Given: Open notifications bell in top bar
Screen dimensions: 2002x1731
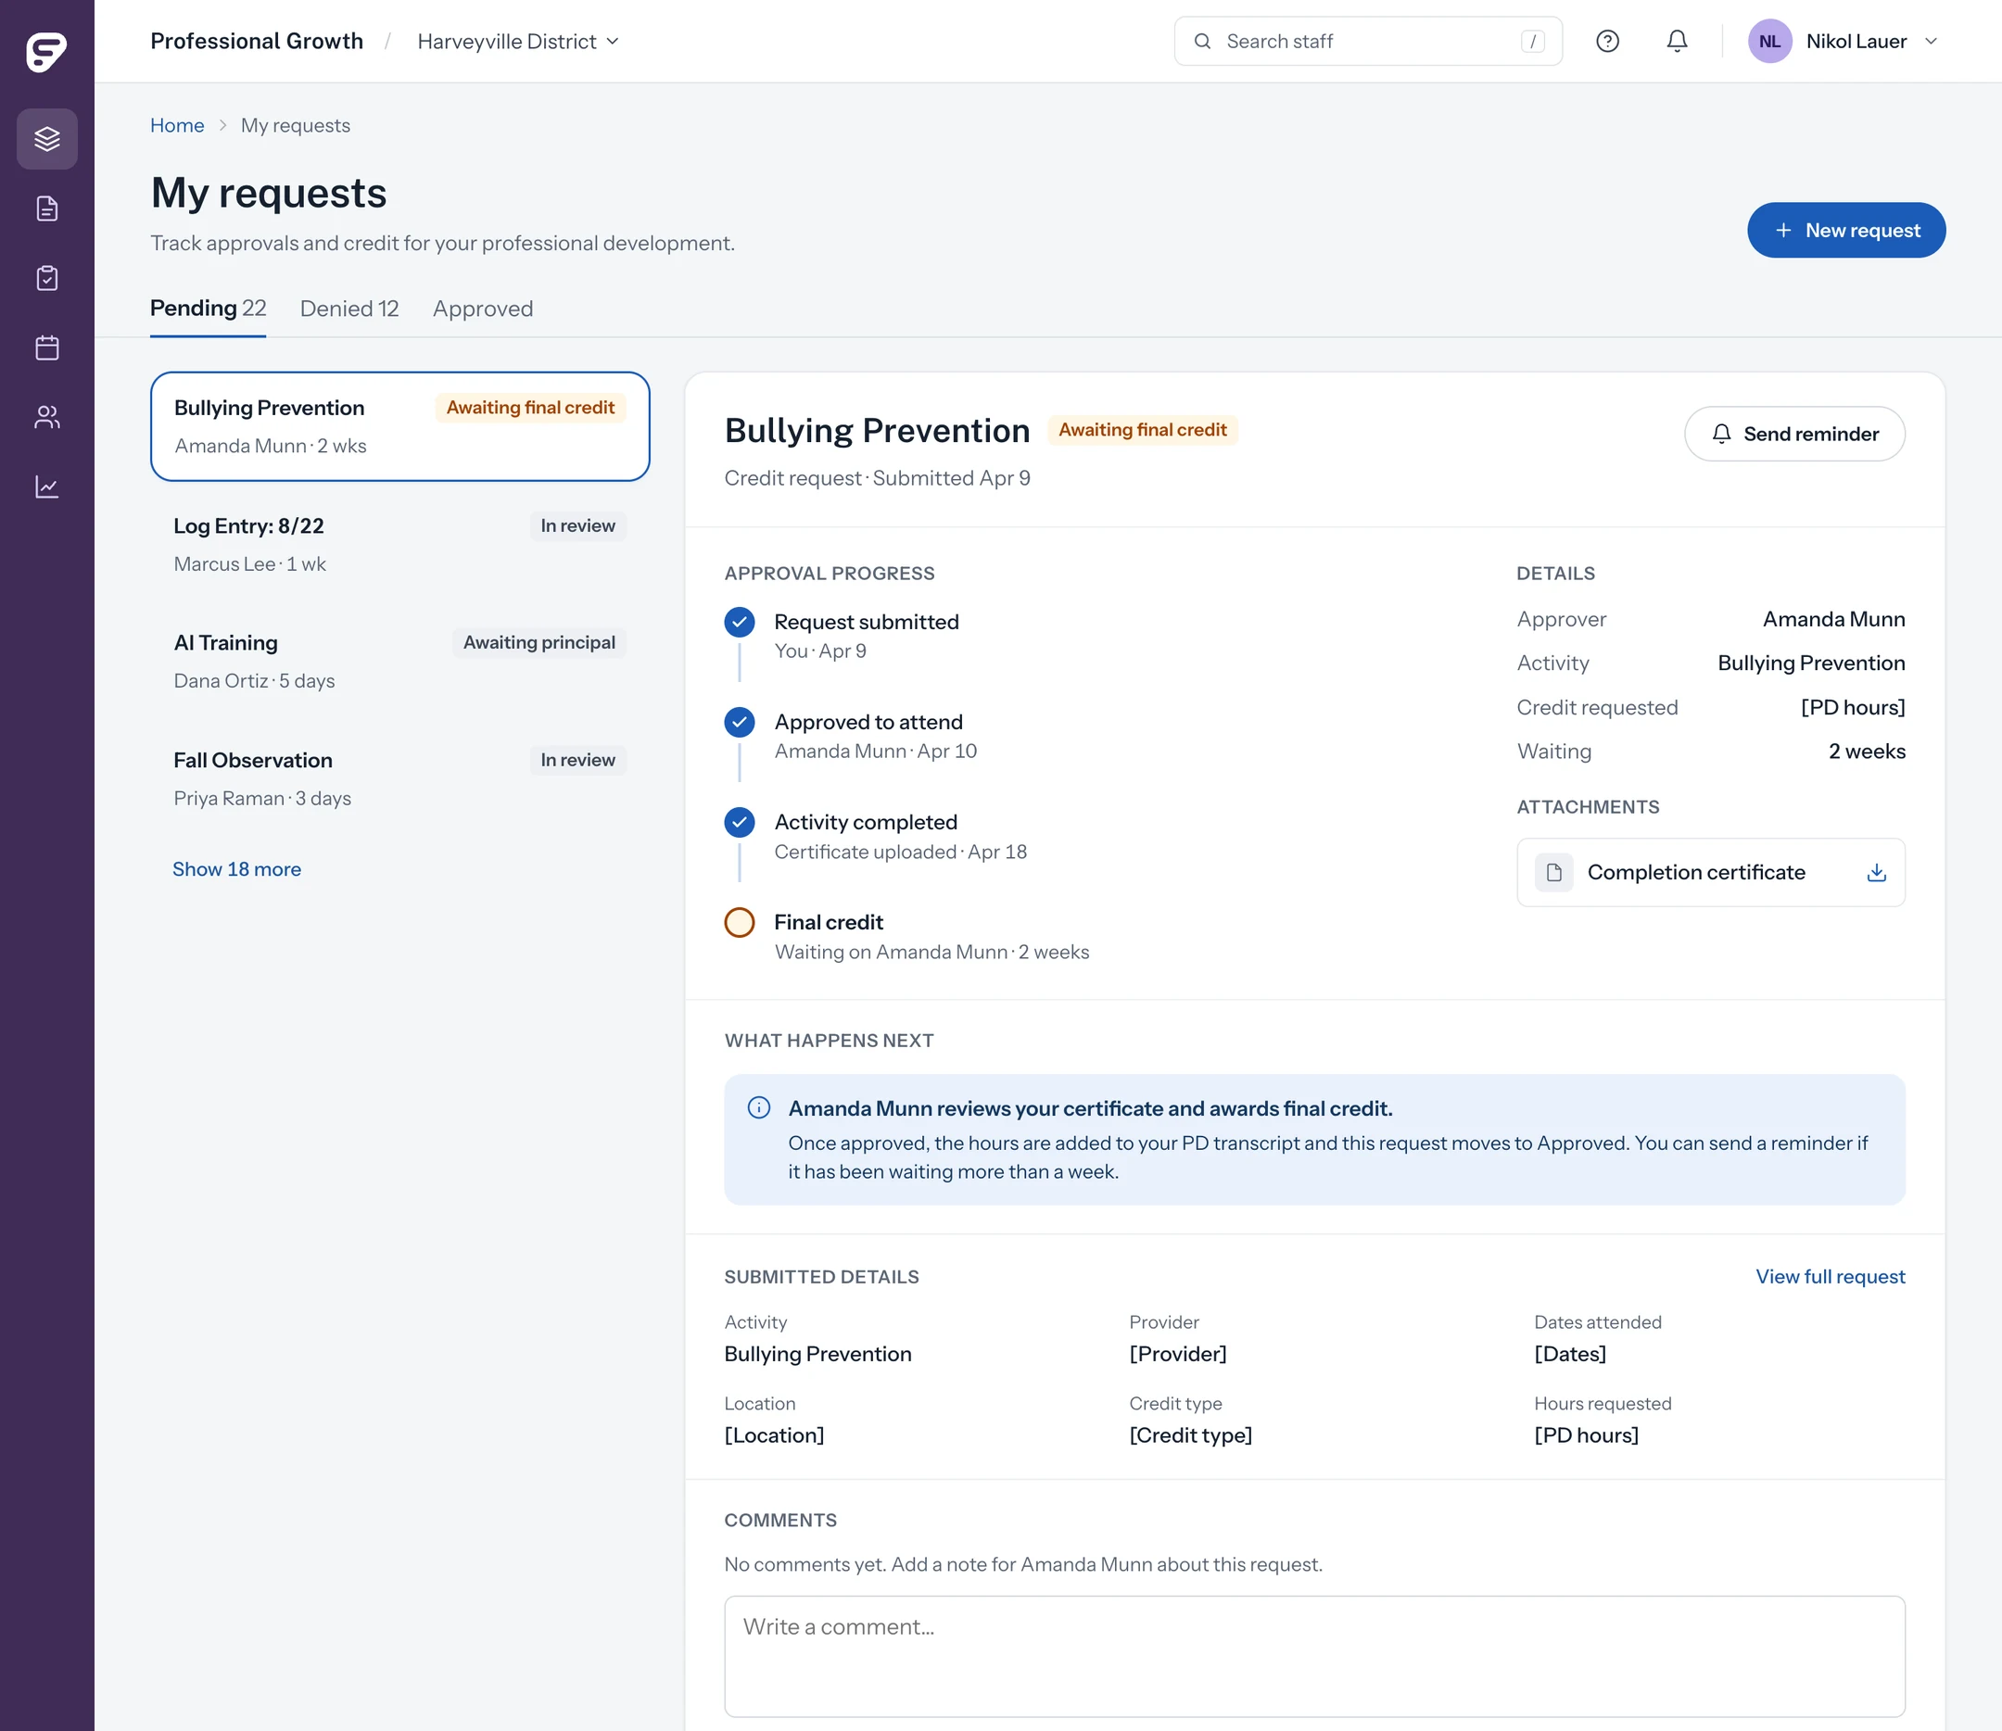Looking at the screenshot, I should point(1678,42).
